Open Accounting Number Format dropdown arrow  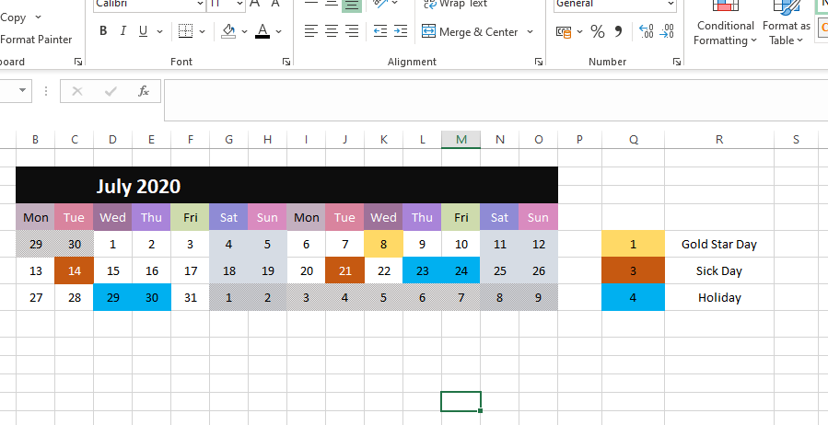click(x=579, y=31)
